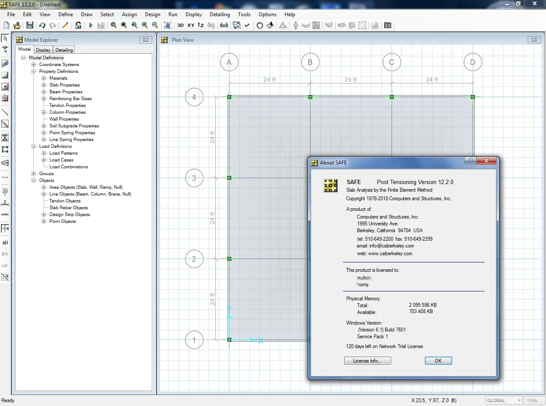Restore full view zoom icon
This screenshot has width=546, height=406.
pos(124,25)
